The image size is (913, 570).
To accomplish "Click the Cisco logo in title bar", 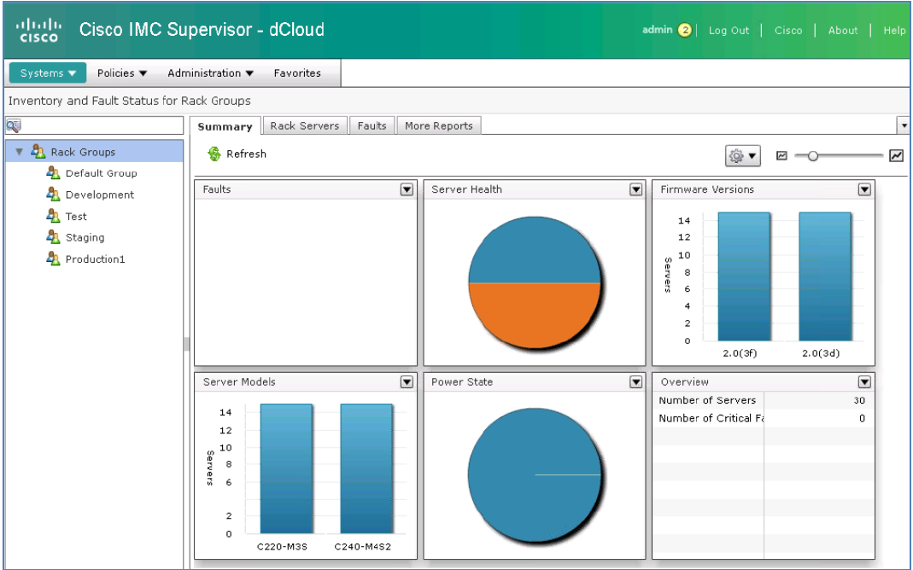I will (38, 27).
